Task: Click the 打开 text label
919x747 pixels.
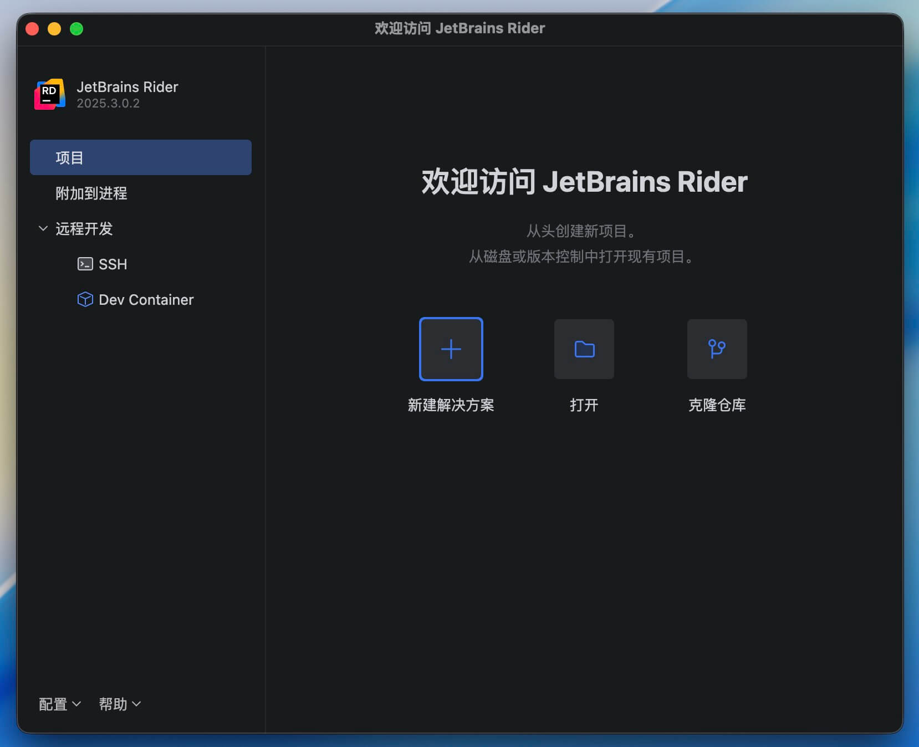Action: pyautogui.click(x=584, y=405)
